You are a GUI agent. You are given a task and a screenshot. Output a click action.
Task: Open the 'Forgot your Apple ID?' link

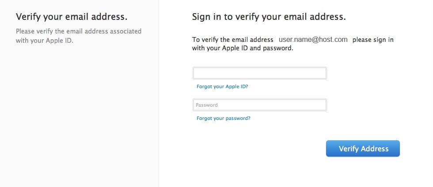[222, 86]
